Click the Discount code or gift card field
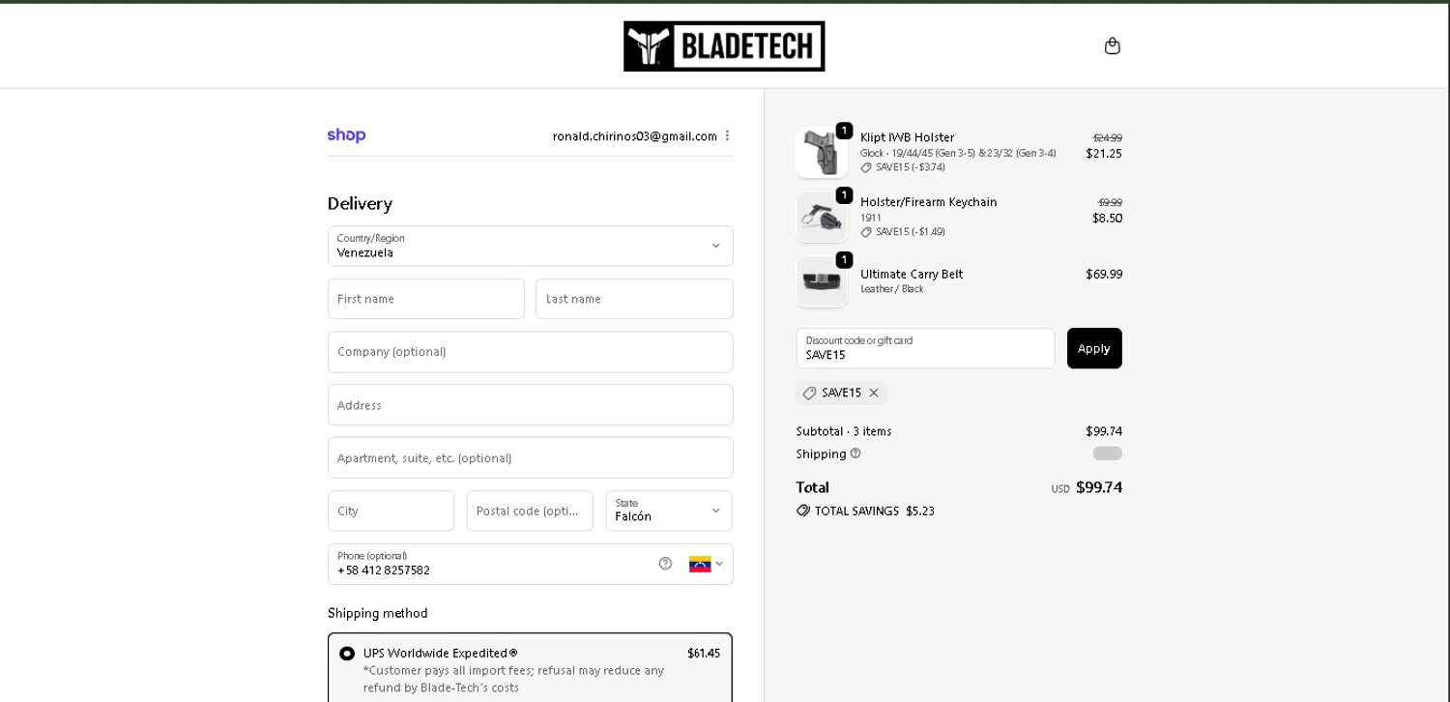Viewport: 1450px width, 702px height. point(926,348)
